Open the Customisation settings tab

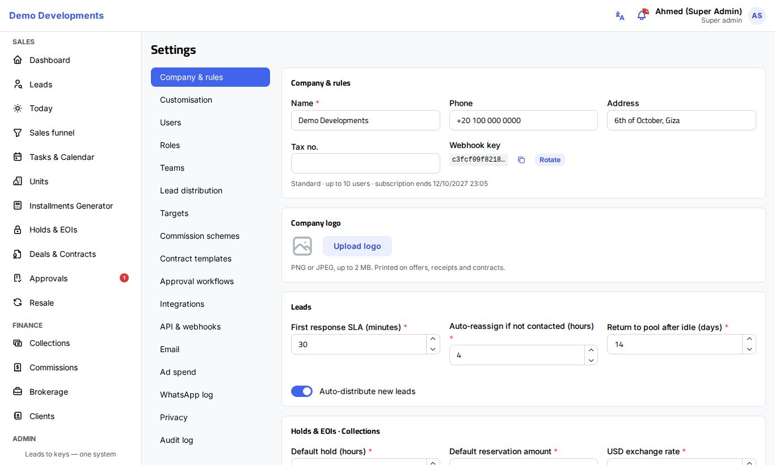(x=210, y=100)
